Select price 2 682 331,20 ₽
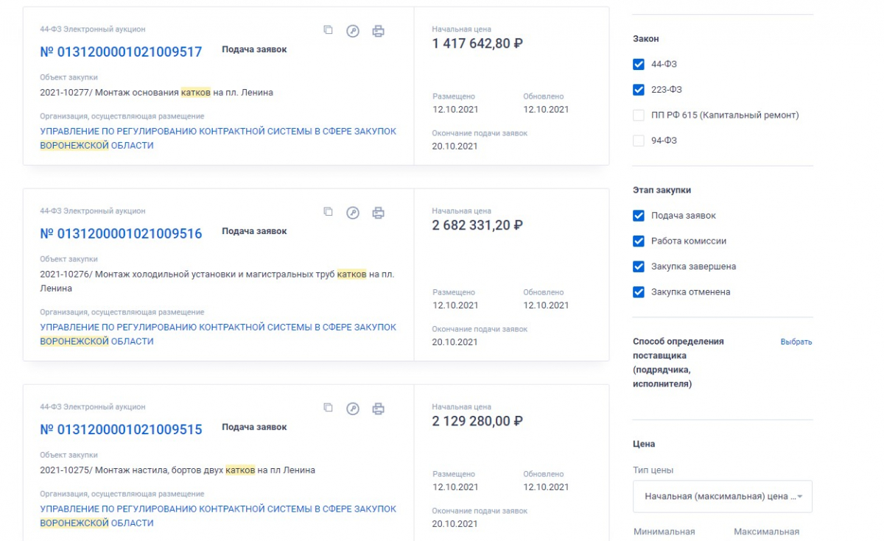This screenshot has width=884, height=541. click(477, 225)
